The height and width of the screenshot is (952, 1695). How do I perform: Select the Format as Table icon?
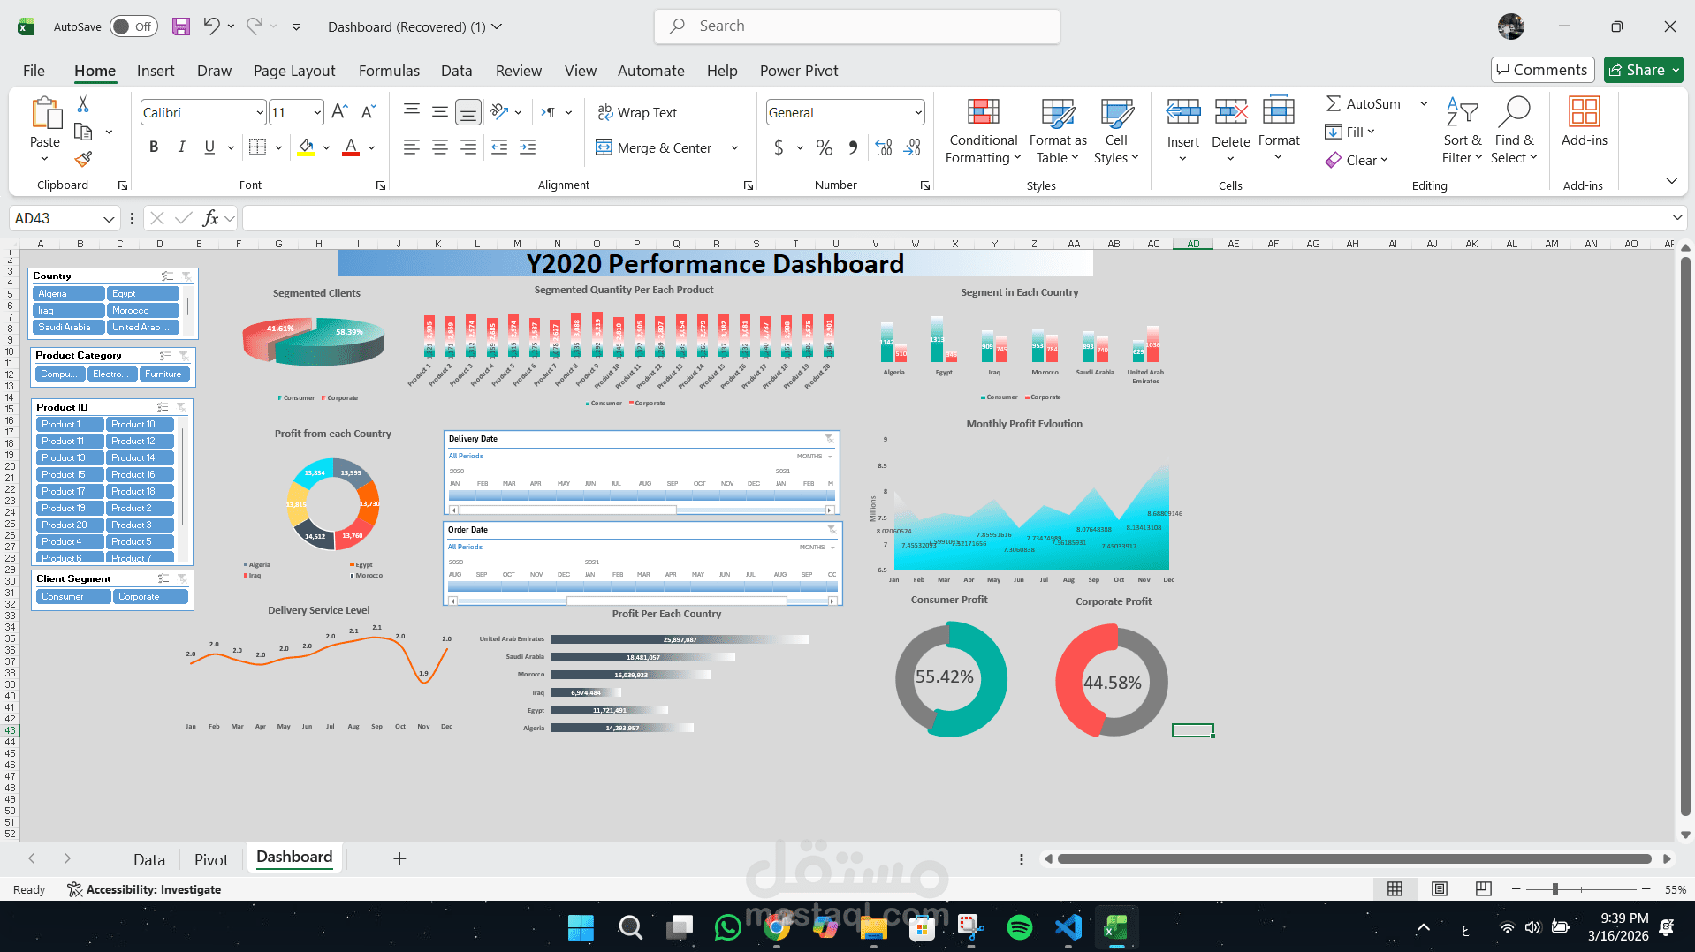[x=1057, y=131]
